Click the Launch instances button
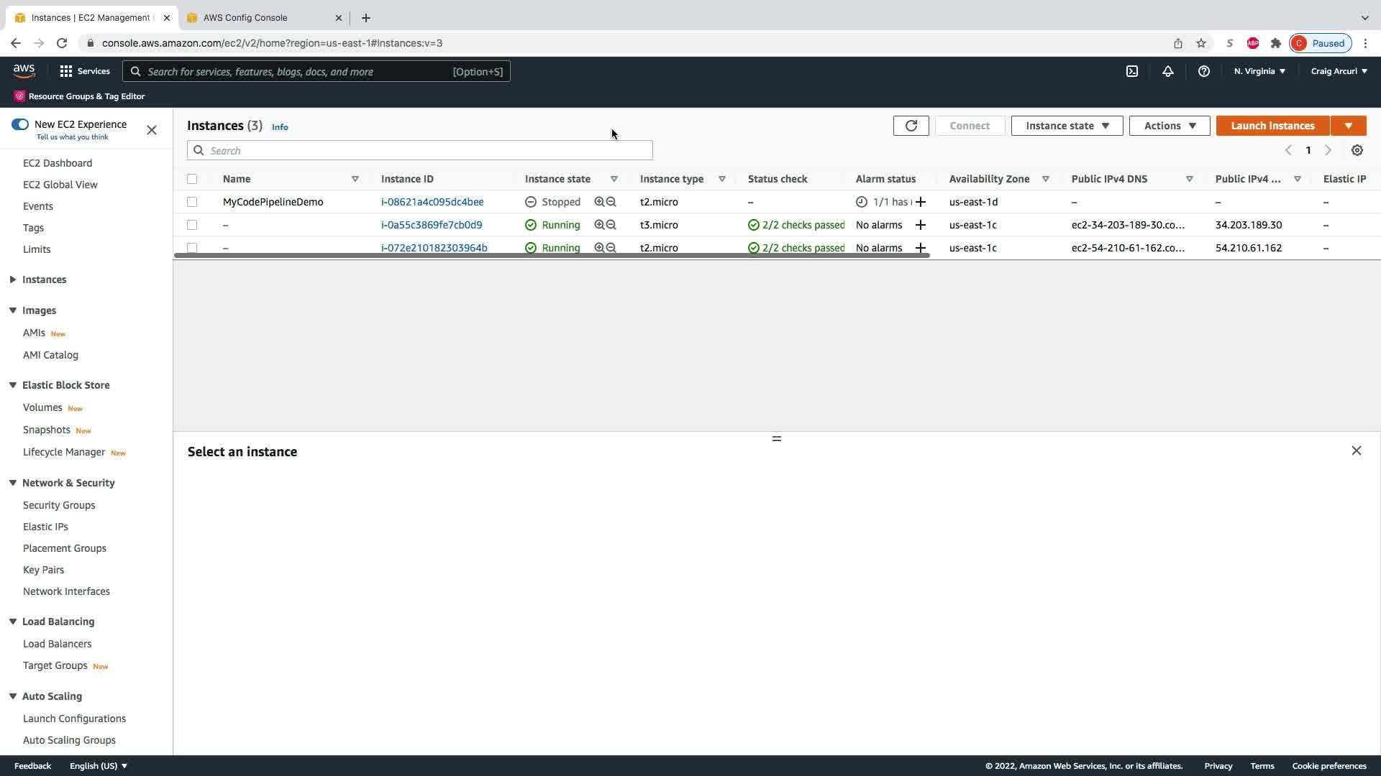 click(x=1272, y=126)
